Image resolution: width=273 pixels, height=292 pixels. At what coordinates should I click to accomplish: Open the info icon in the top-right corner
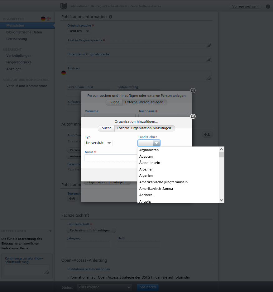pos(268,6)
